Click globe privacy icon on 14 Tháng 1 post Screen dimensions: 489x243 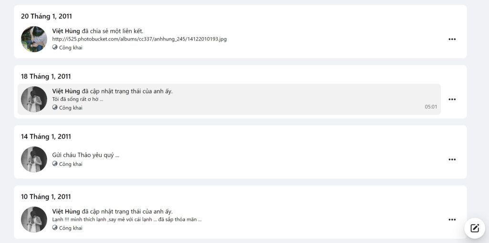(55, 163)
